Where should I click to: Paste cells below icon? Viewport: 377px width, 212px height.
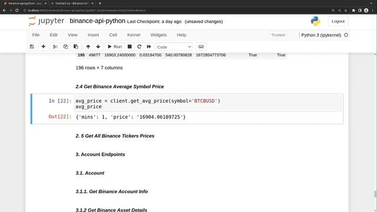[76, 47]
